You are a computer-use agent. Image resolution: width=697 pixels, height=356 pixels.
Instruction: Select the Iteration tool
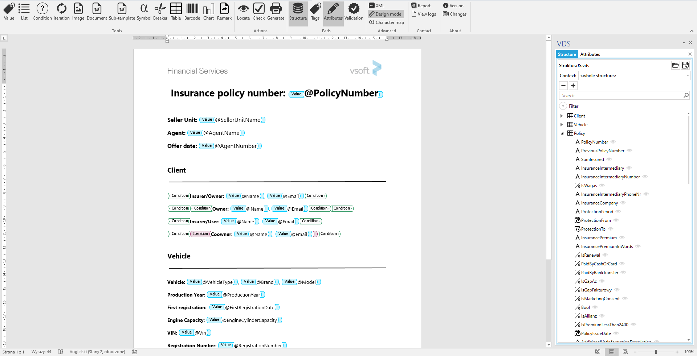click(61, 12)
